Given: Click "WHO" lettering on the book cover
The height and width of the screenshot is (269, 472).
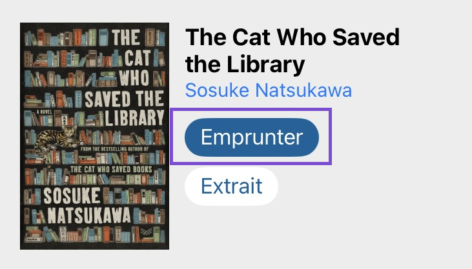Looking at the screenshot, I should (134, 77).
